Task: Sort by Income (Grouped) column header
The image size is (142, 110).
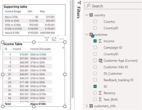Action: 40,49
